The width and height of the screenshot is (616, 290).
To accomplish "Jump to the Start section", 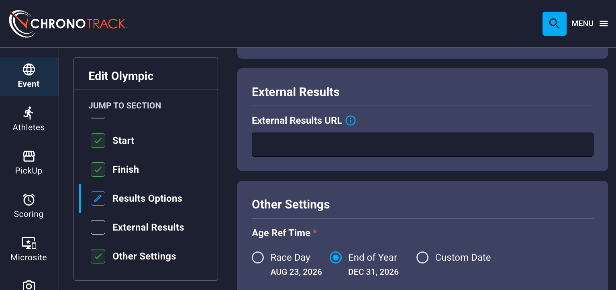I will click(123, 141).
